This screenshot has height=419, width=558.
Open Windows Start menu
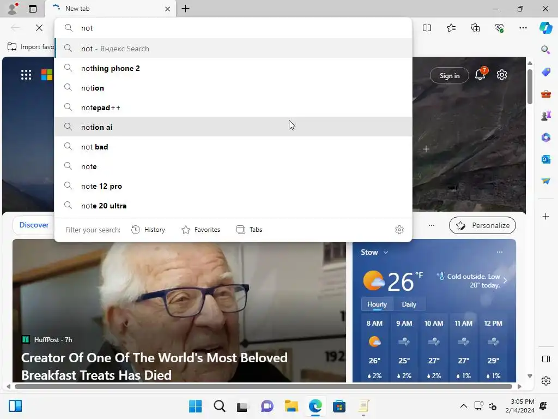pos(195,406)
